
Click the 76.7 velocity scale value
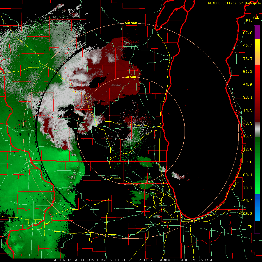click(x=248, y=59)
